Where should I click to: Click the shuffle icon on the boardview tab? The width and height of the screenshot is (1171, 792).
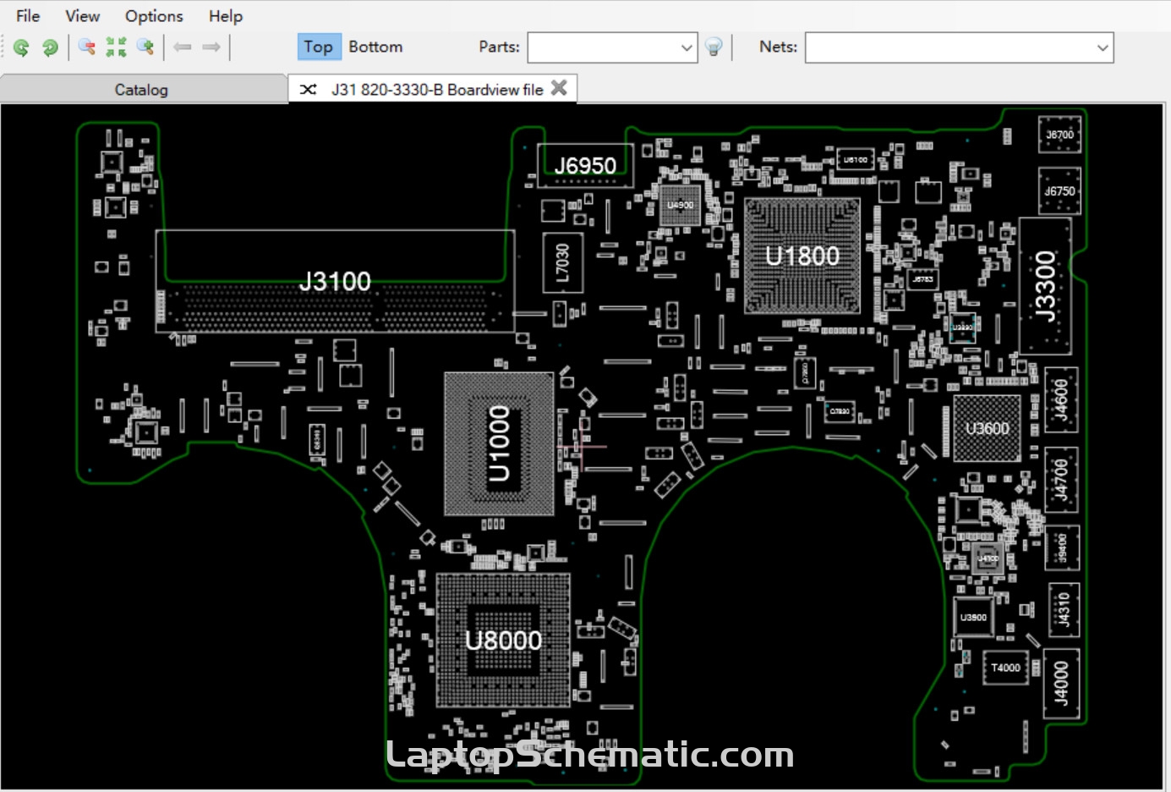pos(309,89)
